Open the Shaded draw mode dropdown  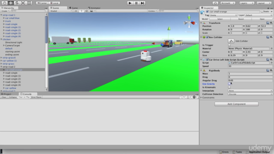[61, 11]
